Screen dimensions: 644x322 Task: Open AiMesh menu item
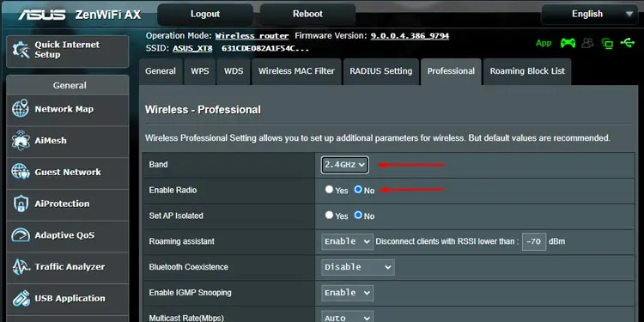point(68,141)
